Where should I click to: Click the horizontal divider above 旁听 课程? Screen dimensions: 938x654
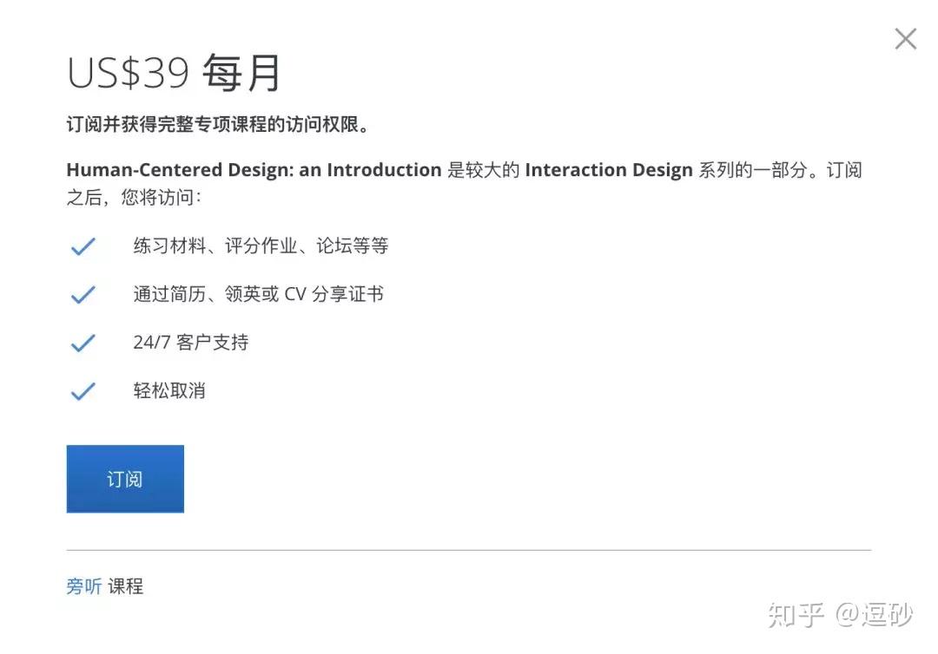click(469, 548)
